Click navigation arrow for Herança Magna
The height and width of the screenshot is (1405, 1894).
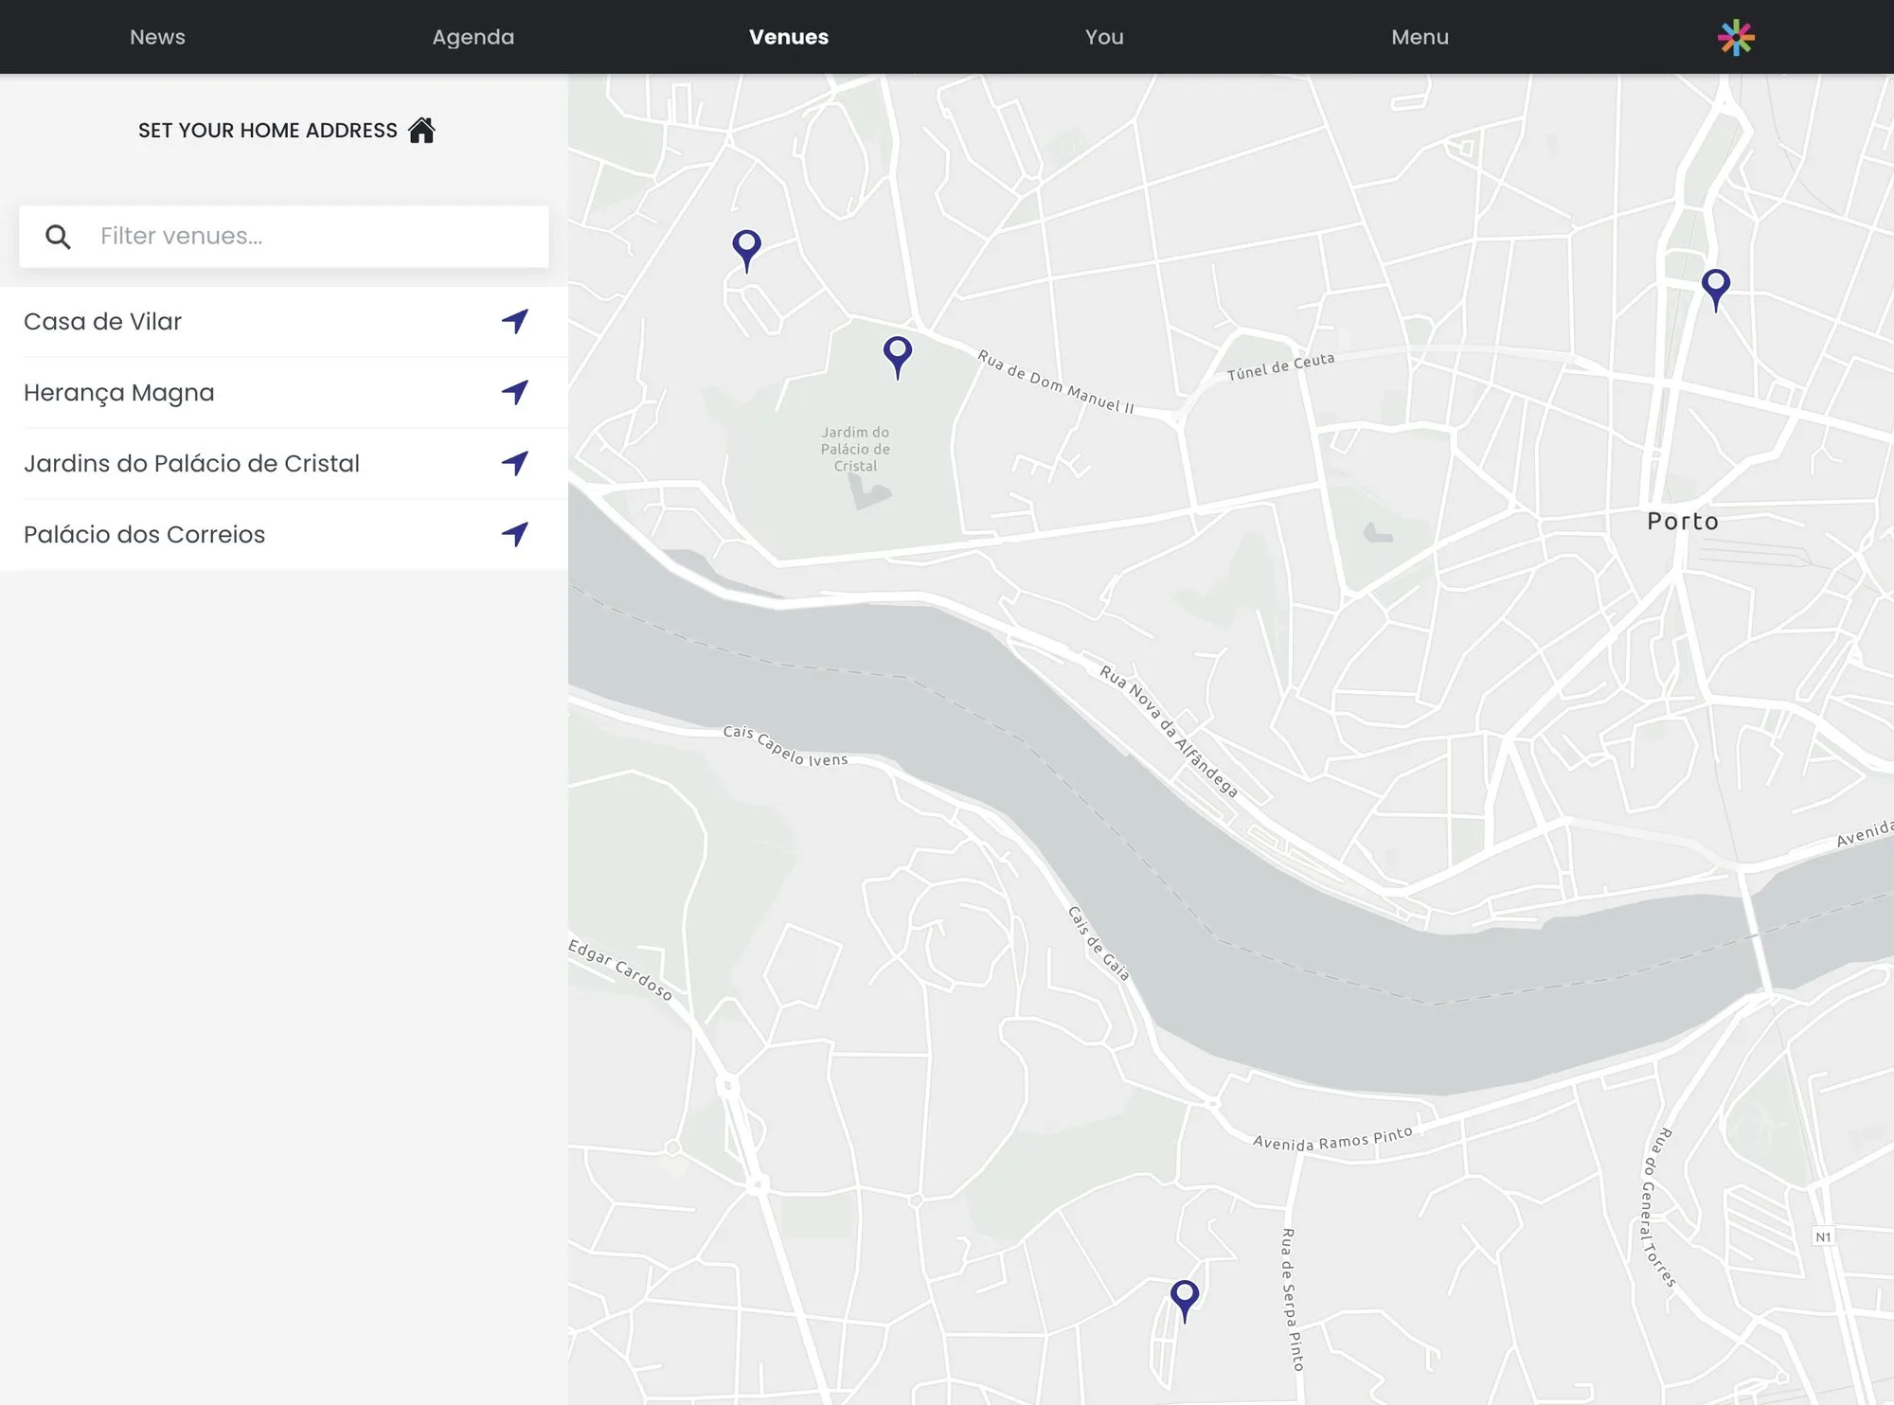coord(515,392)
